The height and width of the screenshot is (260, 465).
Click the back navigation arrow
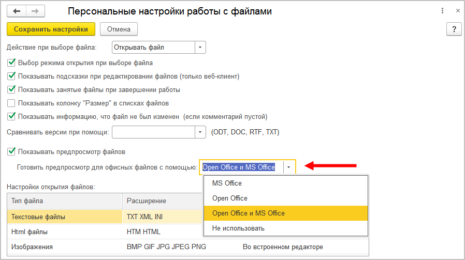[17, 11]
